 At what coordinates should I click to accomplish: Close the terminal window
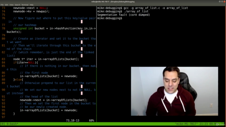225,1
